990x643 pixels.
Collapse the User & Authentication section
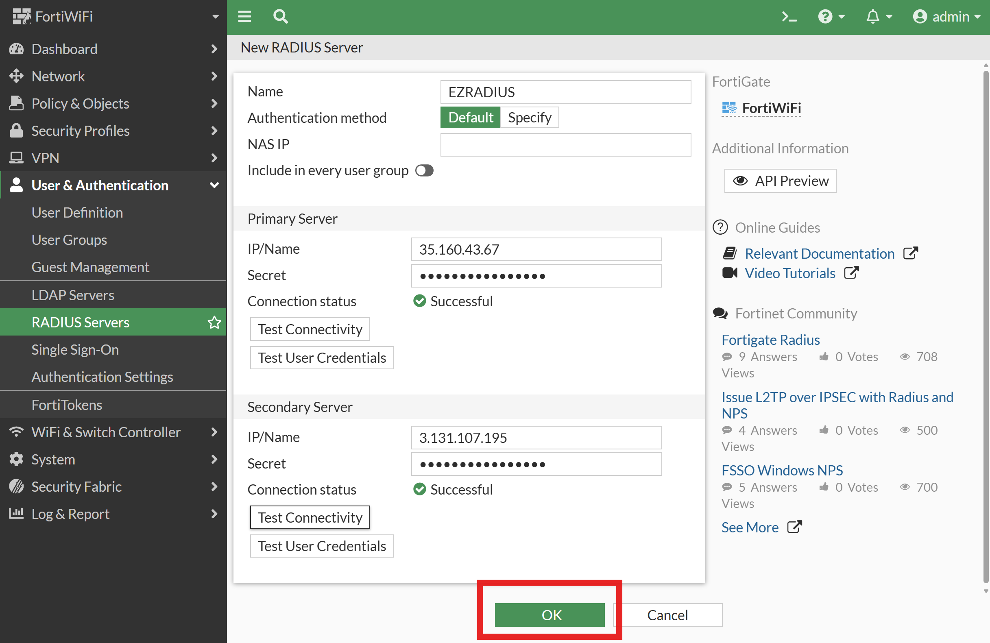point(100,185)
